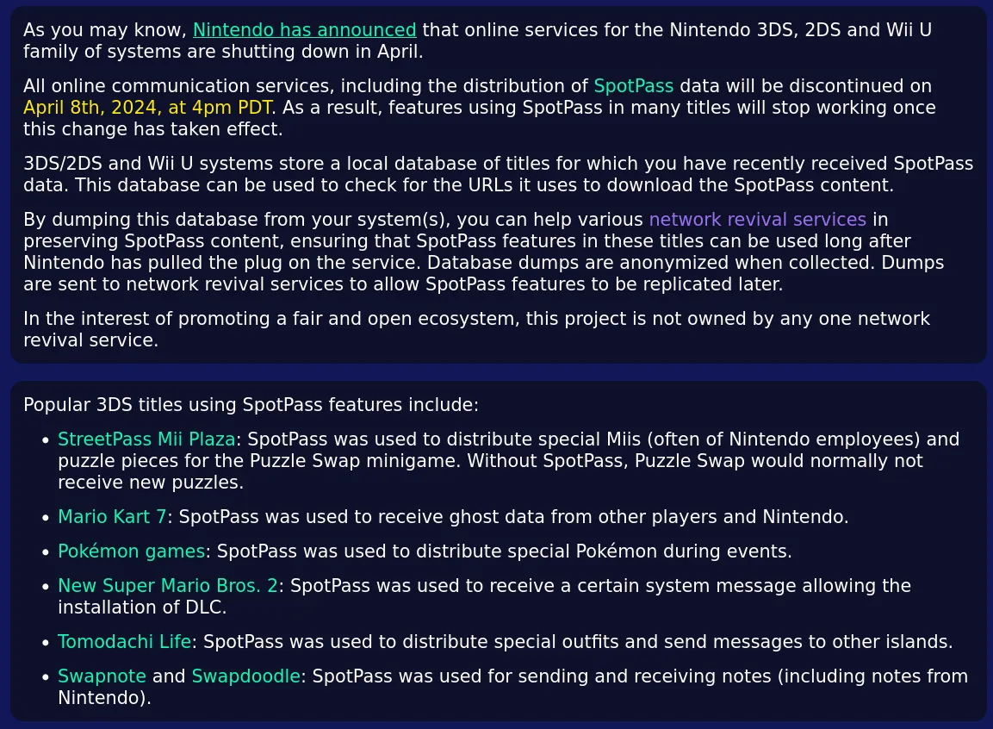
Task: Open the "Nintendo has announced" link
Action: (x=304, y=30)
